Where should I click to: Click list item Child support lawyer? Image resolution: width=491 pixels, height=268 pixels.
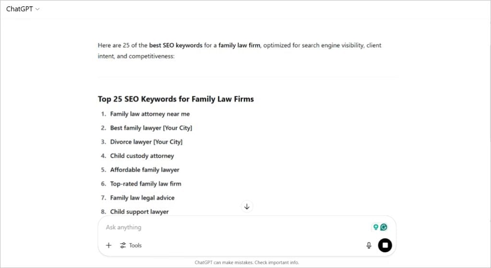(140, 211)
